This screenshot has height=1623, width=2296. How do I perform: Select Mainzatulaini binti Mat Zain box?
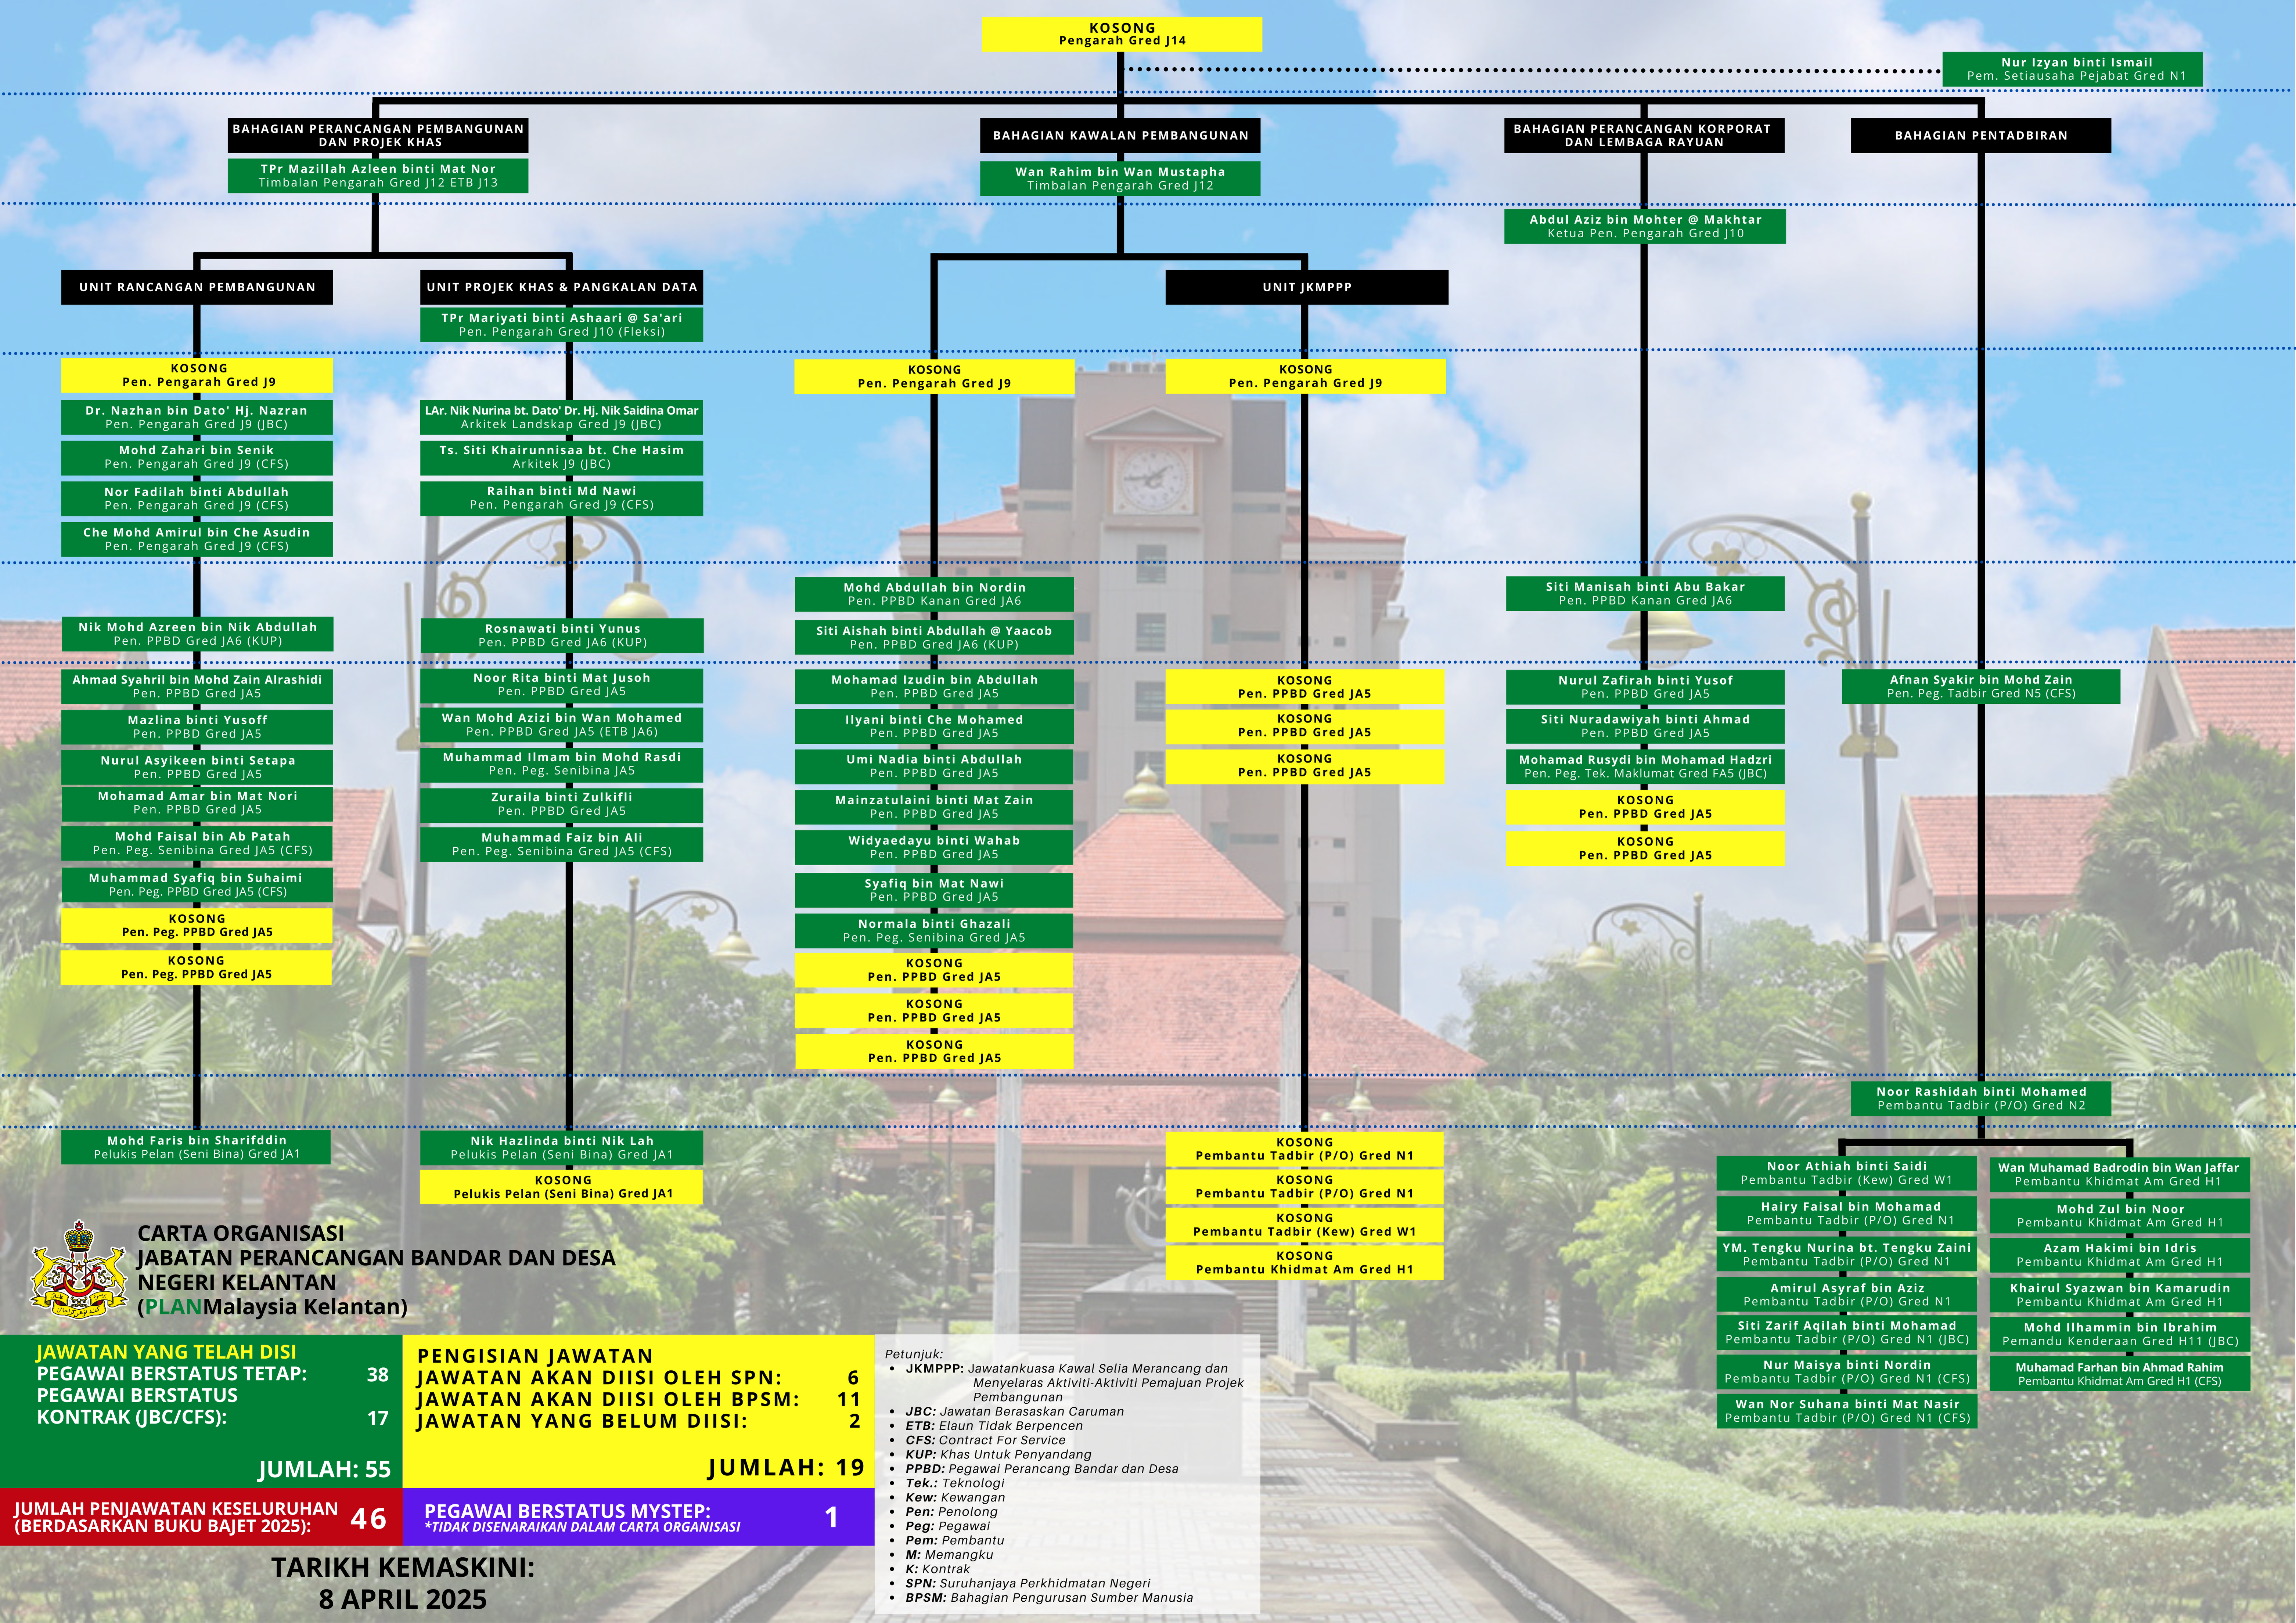[934, 807]
